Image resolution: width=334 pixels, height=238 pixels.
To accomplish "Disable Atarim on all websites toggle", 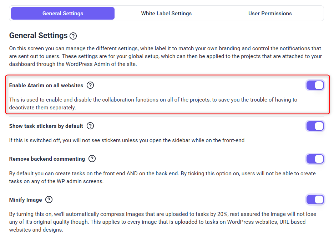I will coord(315,86).
